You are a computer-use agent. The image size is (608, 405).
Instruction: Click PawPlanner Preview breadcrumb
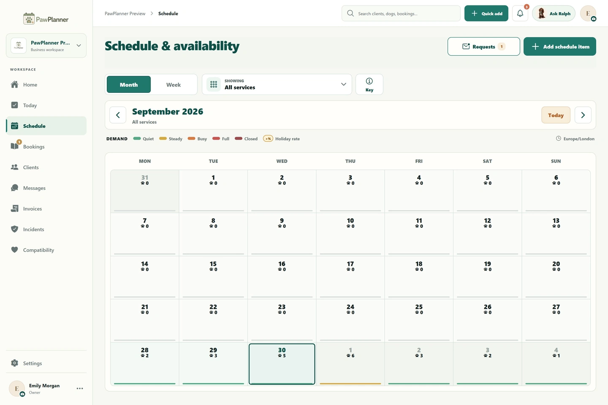pyautogui.click(x=125, y=13)
